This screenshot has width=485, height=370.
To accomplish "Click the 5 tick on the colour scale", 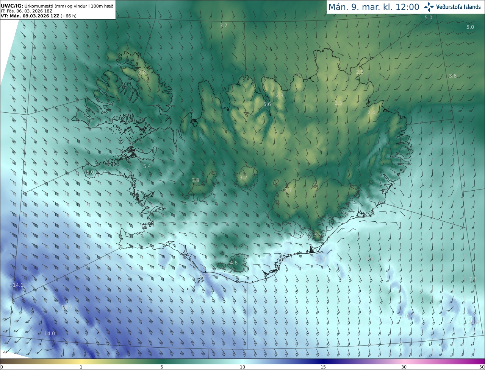I will [162, 367].
